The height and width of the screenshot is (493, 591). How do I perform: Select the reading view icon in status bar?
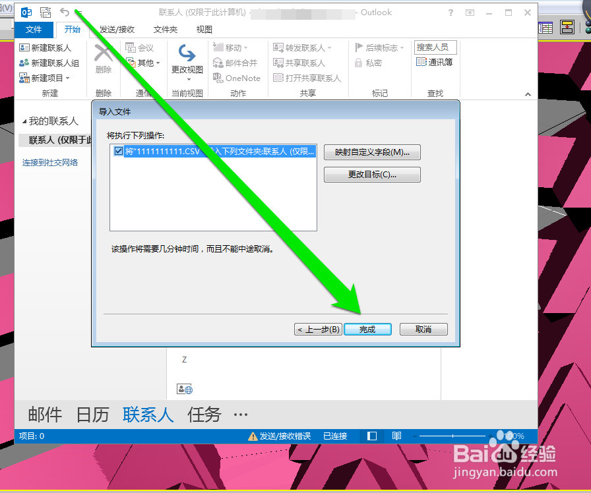[x=396, y=436]
